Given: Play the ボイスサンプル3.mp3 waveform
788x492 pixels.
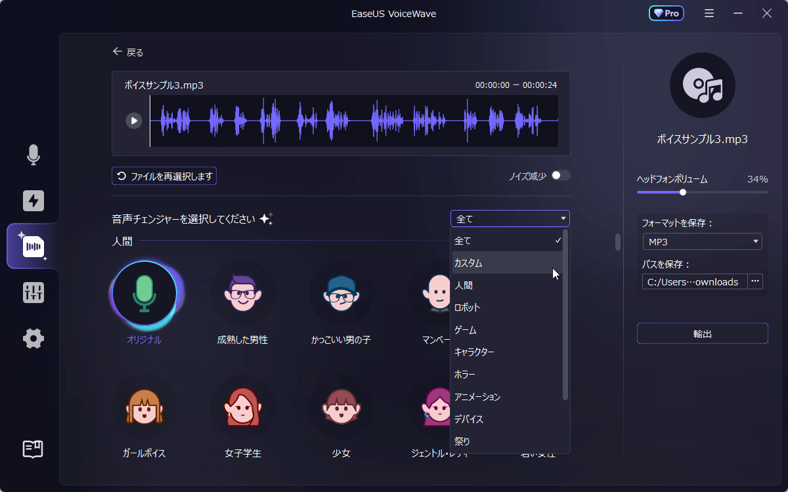Looking at the screenshot, I should coord(134,121).
